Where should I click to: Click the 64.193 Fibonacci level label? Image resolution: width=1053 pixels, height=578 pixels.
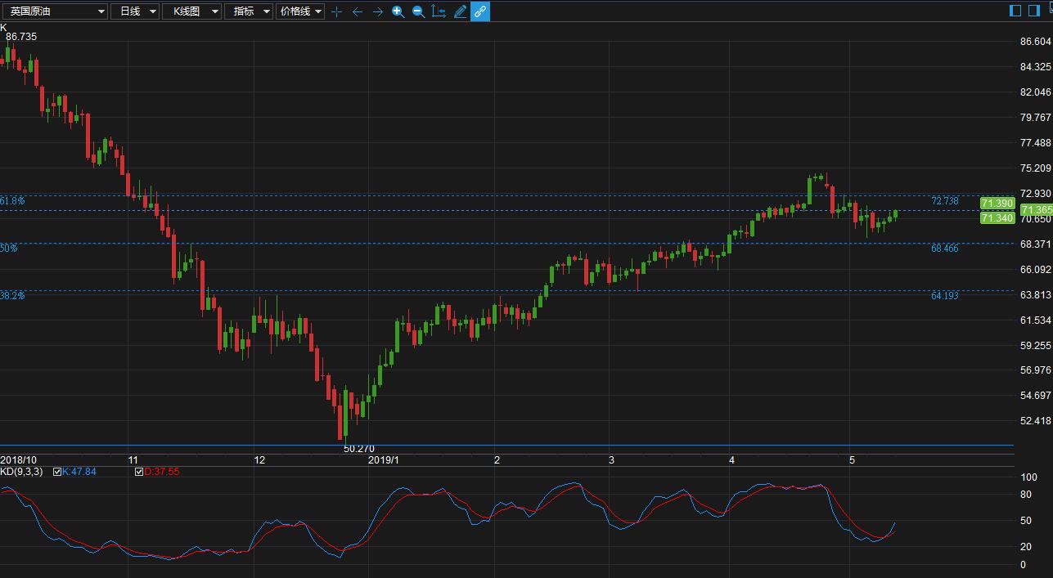tap(944, 296)
